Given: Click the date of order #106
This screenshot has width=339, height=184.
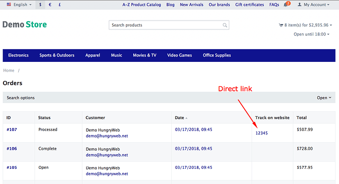Looking at the screenshot, I should point(193,149).
